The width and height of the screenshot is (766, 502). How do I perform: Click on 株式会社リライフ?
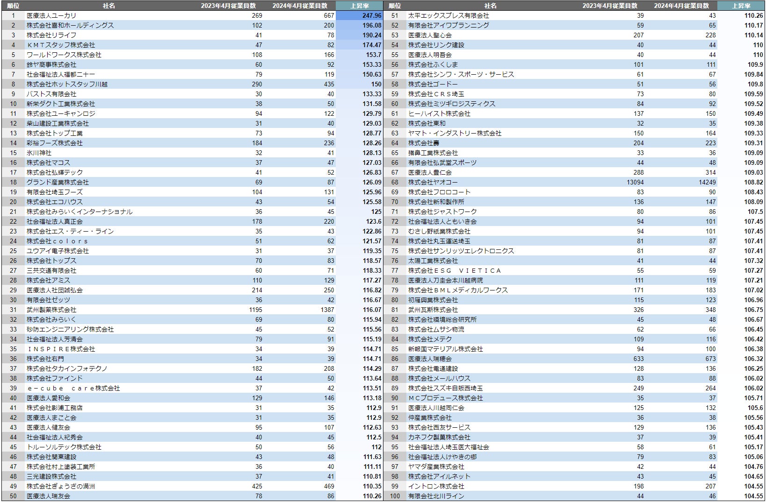click(x=51, y=35)
